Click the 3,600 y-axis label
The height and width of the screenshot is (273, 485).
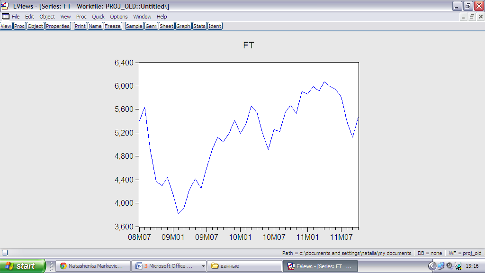click(x=124, y=227)
